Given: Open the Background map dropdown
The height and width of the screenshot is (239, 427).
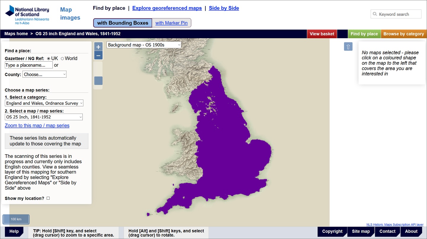Looking at the screenshot, I should (x=144, y=45).
